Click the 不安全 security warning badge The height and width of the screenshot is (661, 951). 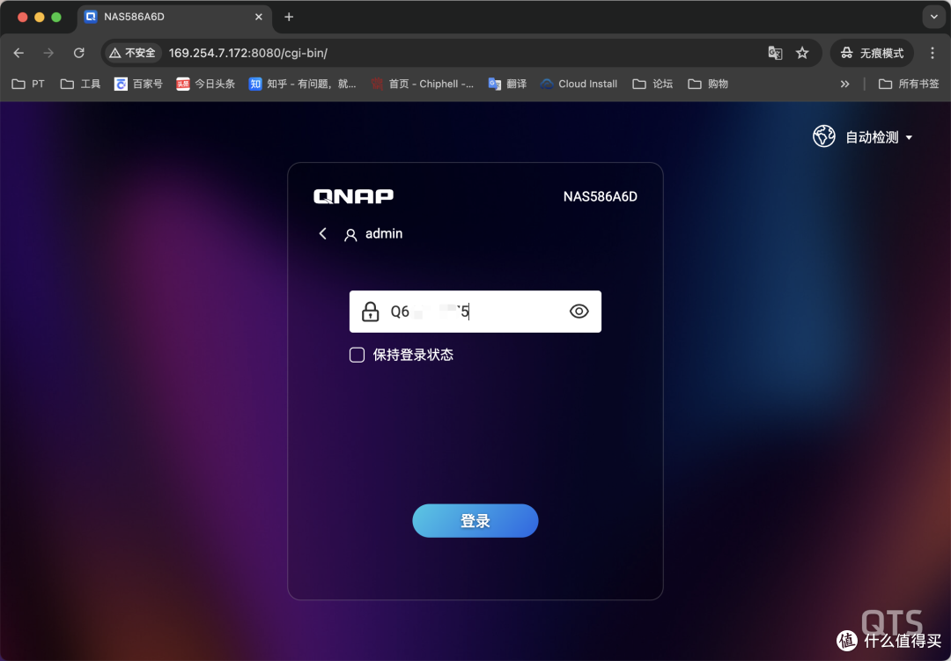pyautogui.click(x=132, y=54)
